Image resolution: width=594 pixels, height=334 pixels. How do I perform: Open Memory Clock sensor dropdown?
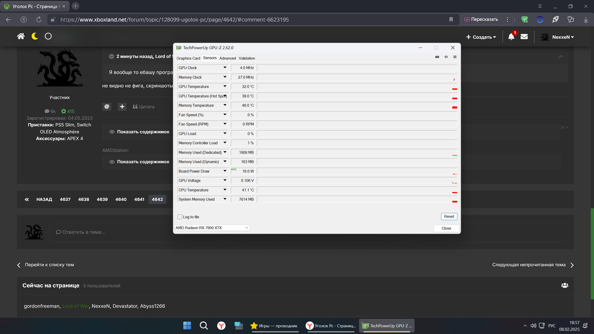225,77
